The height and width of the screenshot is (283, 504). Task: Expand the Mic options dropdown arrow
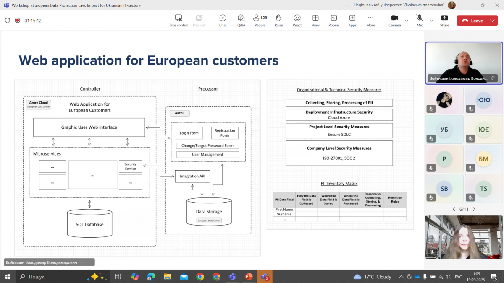coord(431,21)
